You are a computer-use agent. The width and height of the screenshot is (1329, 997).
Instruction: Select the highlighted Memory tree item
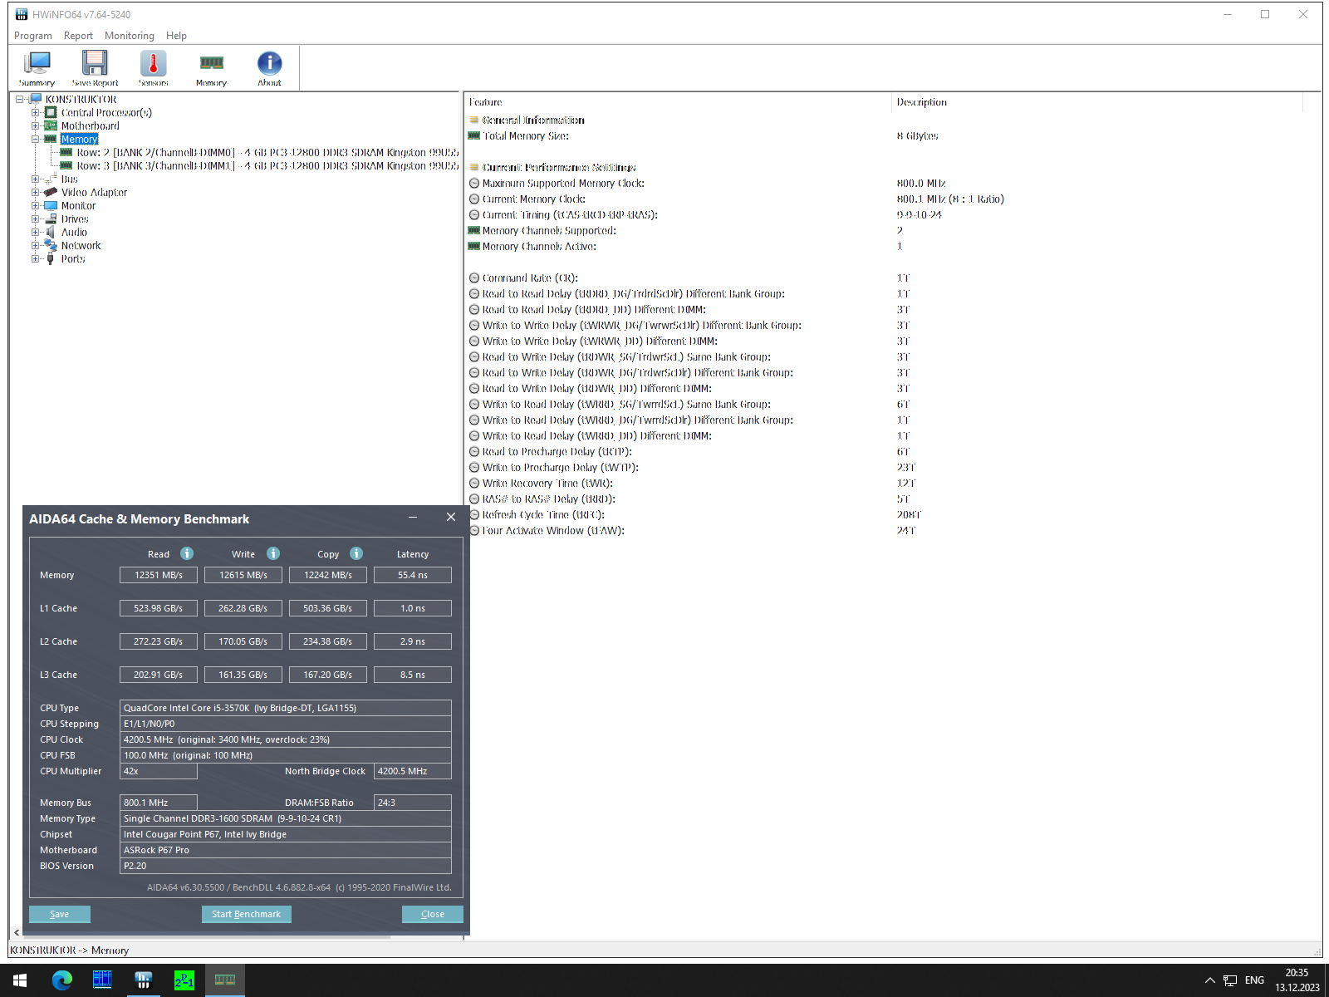79,140
